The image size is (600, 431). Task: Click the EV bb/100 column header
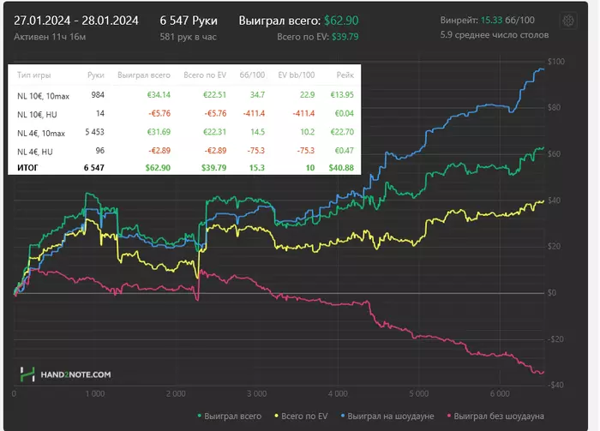(x=297, y=75)
